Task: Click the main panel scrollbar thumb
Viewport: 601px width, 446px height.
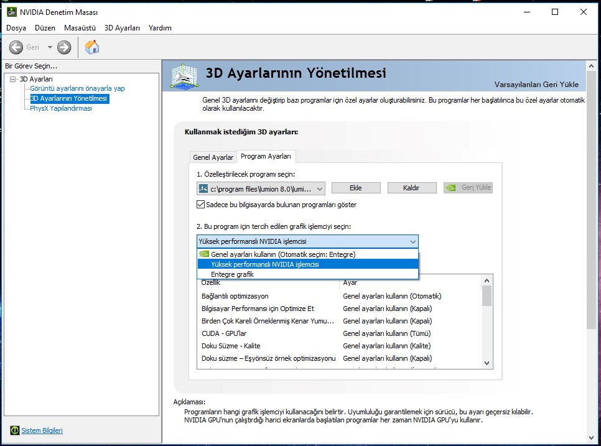Action: pos(592,200)
